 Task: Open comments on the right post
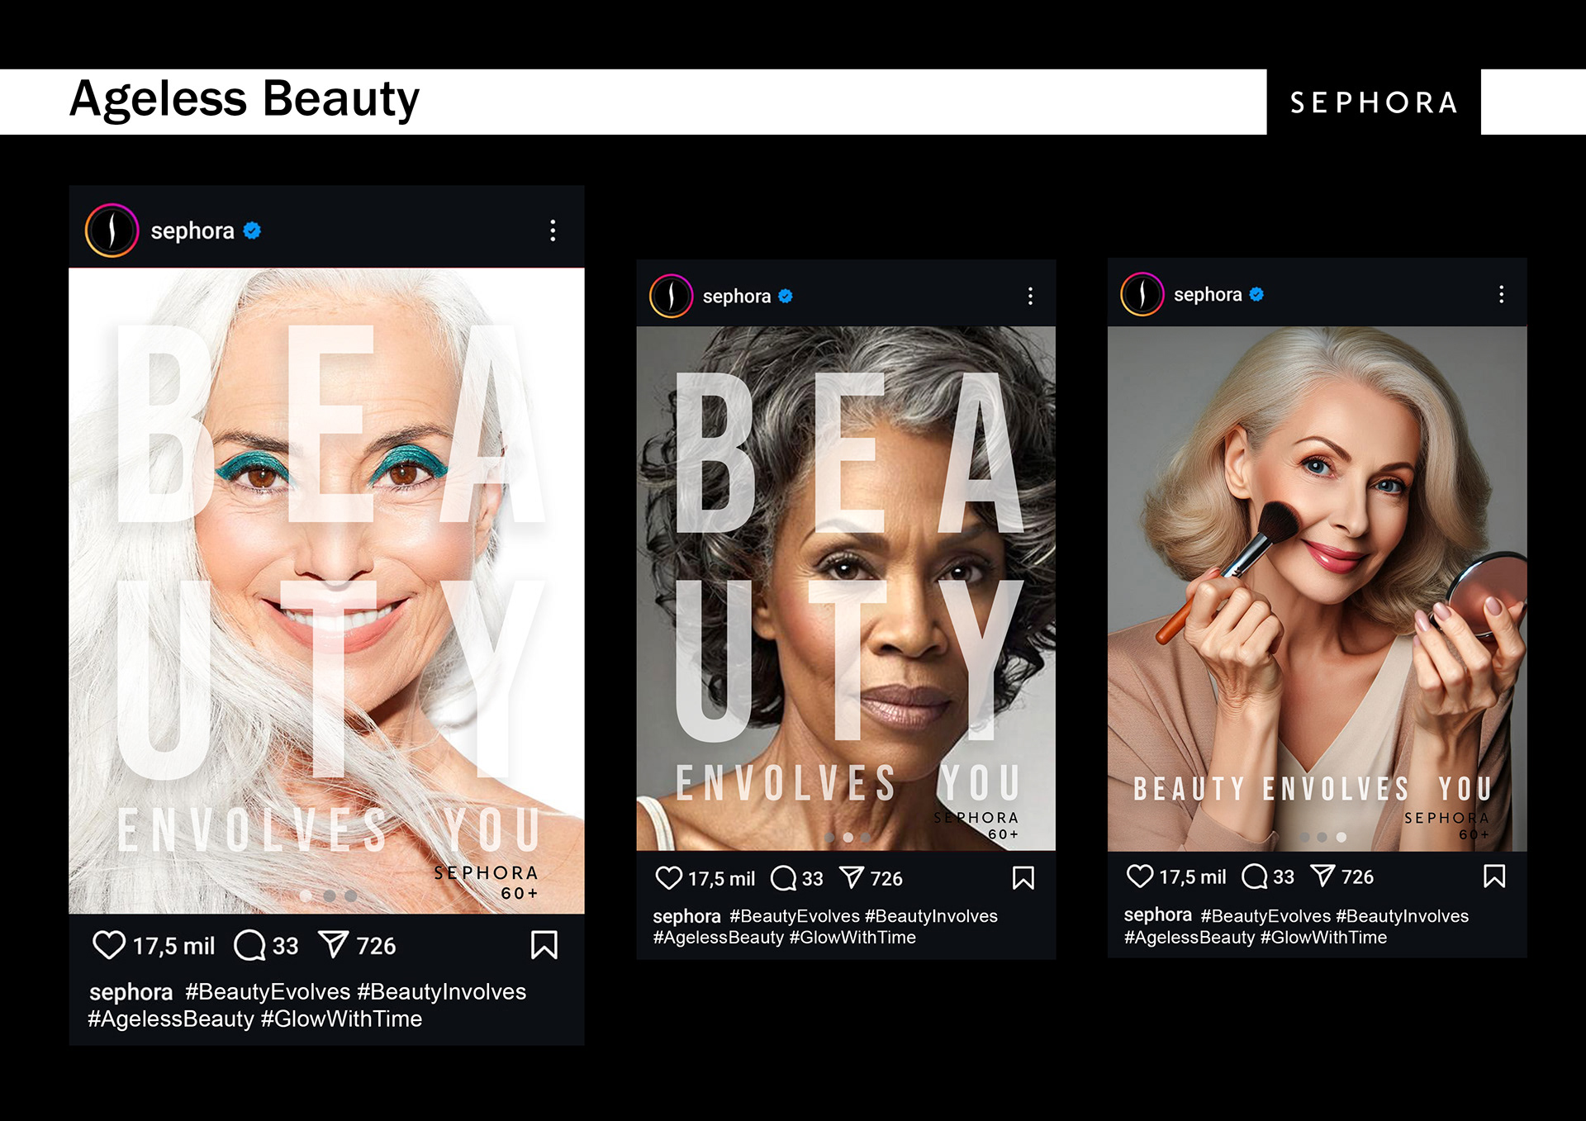tap(1255, 876)
